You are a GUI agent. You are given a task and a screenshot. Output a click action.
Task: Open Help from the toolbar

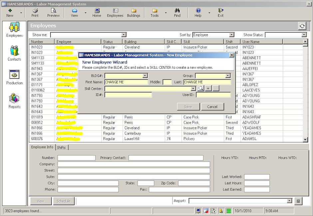pos(198,13)
